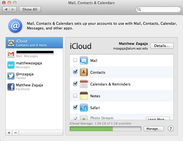
Task: Click Manage iCloud storage button
Action: click(x=154, y=129)
